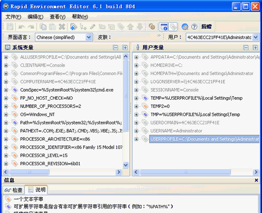Collapse all in the 用户变量 panel

click(x=246, y=48)
